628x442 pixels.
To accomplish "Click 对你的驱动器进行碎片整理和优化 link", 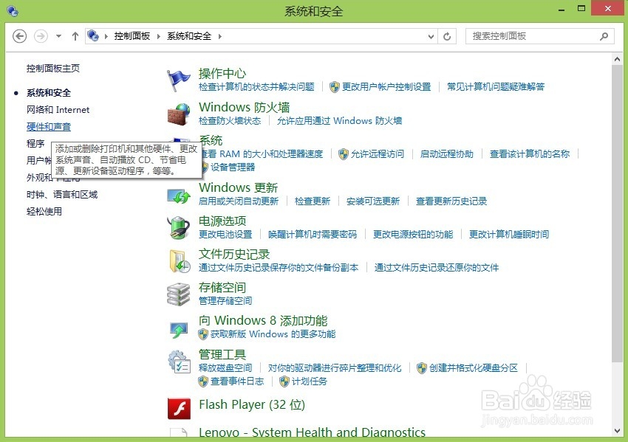I will tap(335, 368).
